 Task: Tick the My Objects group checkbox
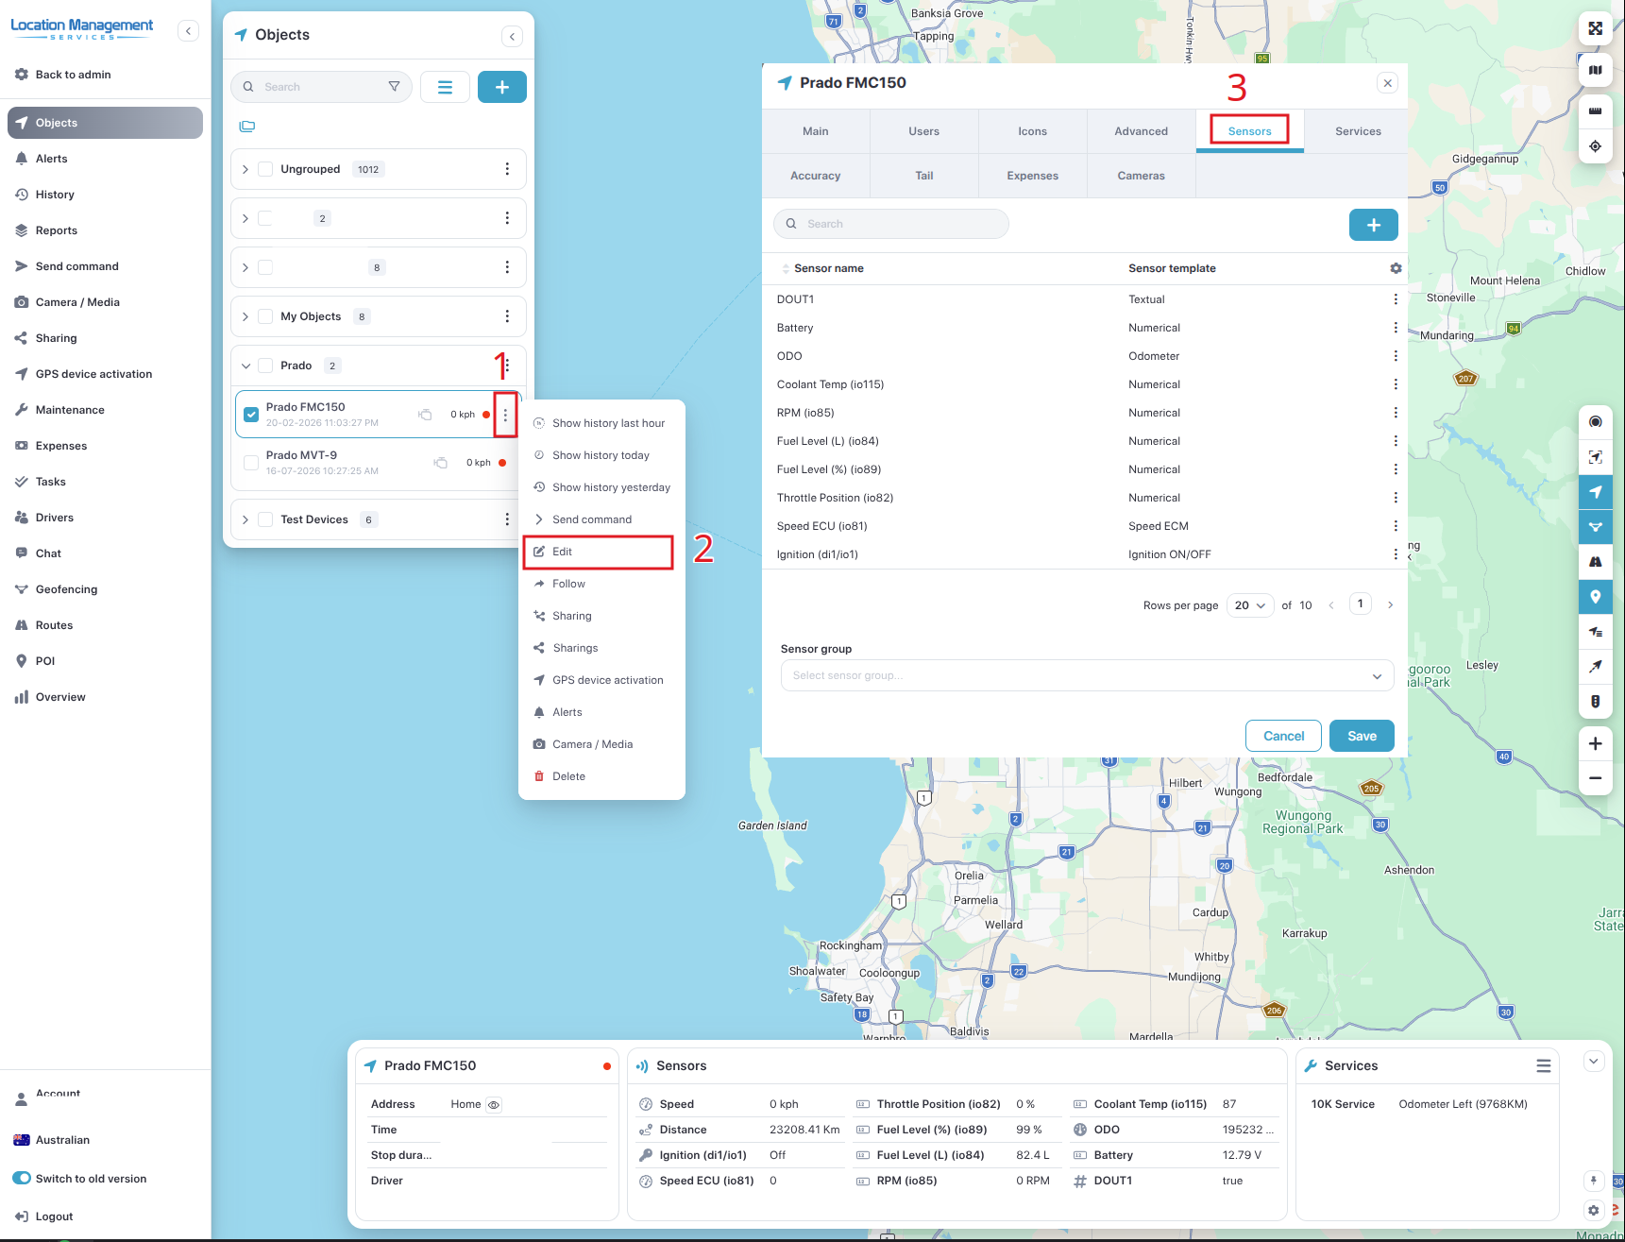[x=265, y=316]
